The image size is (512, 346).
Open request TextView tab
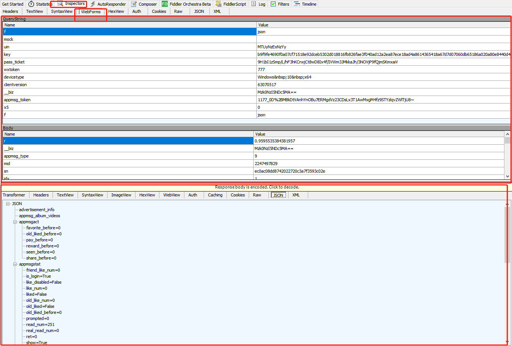(34, 11)
